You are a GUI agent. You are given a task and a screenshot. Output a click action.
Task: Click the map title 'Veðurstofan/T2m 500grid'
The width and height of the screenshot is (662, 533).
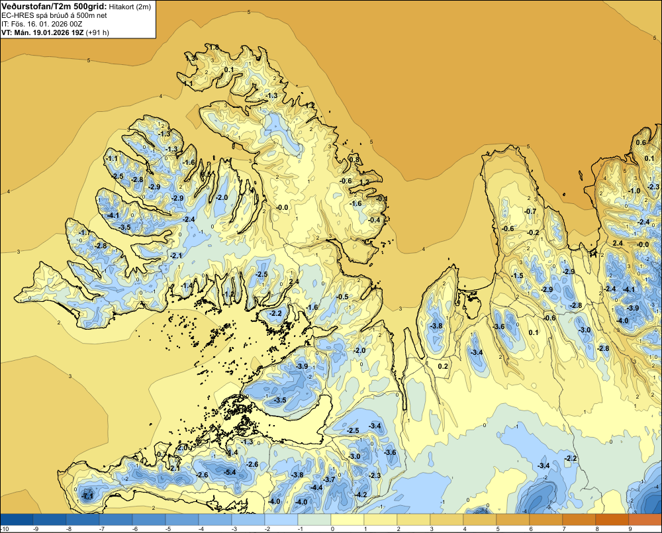pyautogui.click(x=54, y=6)
